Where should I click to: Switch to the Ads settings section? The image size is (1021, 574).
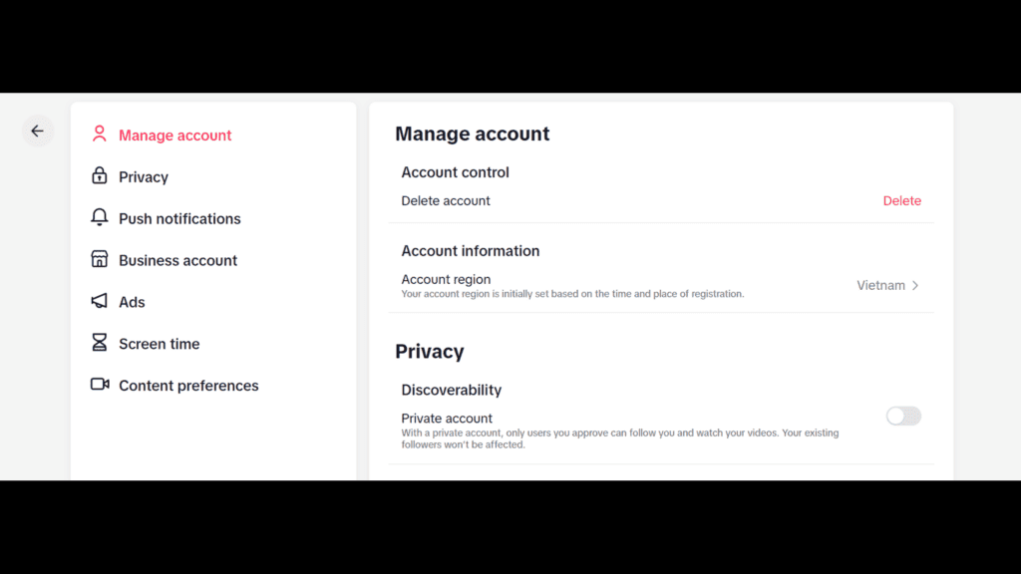coord(131,302)
